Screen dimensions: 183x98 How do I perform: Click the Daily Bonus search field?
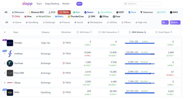142,4
